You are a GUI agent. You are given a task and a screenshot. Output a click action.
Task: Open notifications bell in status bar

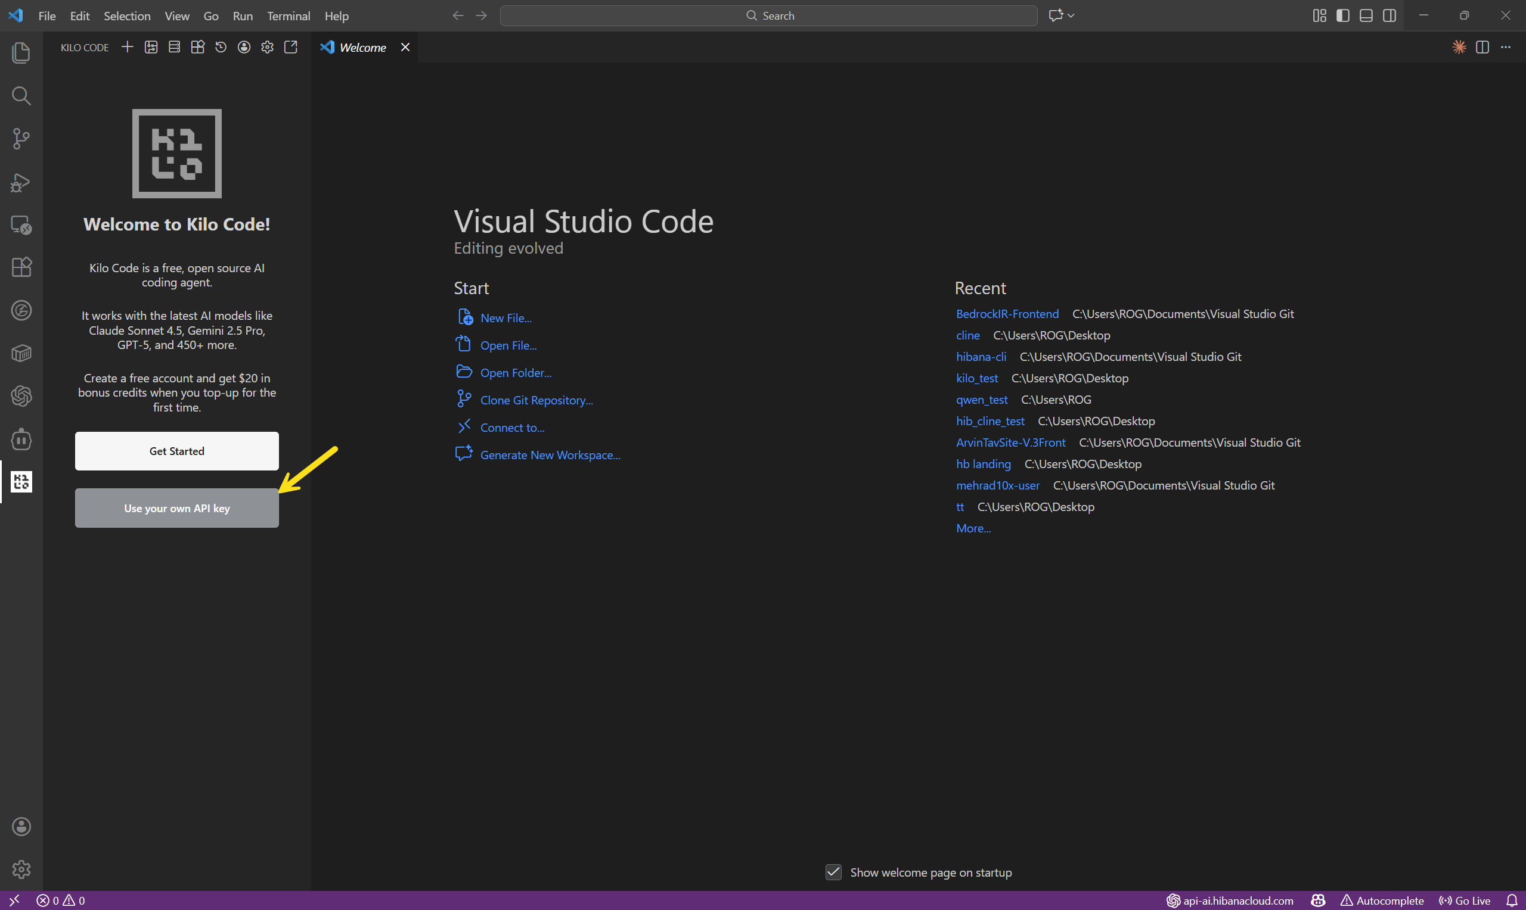pos(1512,900)
